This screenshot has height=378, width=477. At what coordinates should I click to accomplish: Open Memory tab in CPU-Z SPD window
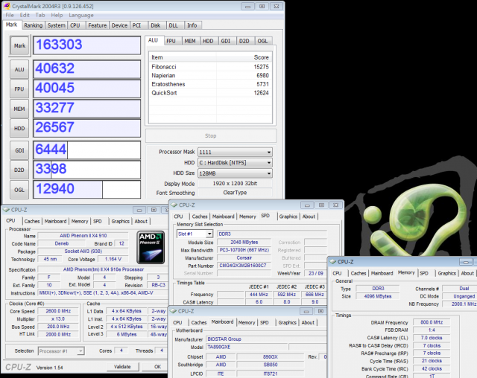click(247, 217)
